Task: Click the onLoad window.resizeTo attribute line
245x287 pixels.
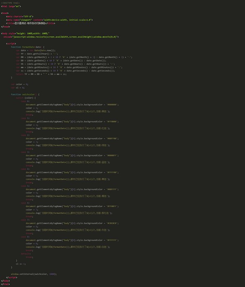Action: click(x=61, y=37)
